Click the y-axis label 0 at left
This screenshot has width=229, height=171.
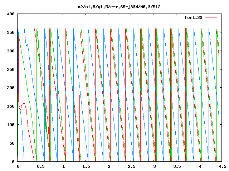coord(13,162)
